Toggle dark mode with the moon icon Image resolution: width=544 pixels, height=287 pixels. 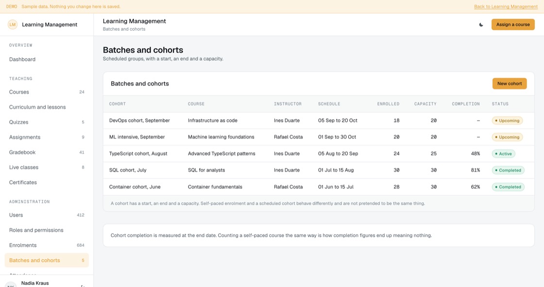click(x=481, y=25)
